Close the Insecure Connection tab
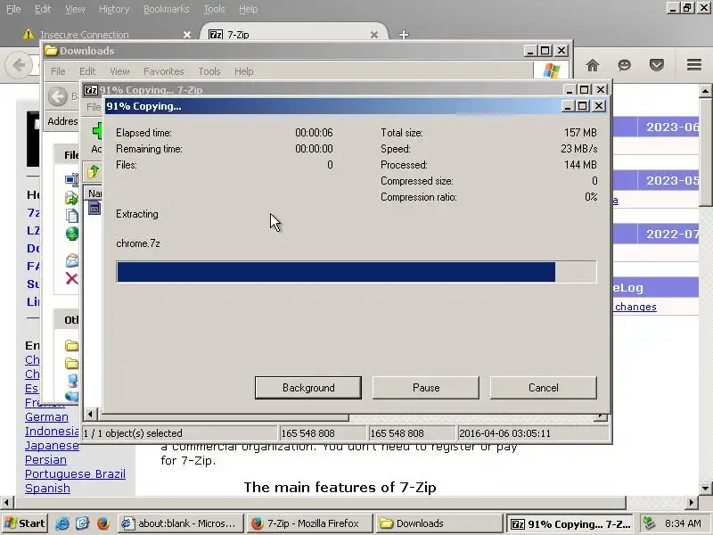Image resolution: width=713 pixels, height=535 pixels. 186,35
